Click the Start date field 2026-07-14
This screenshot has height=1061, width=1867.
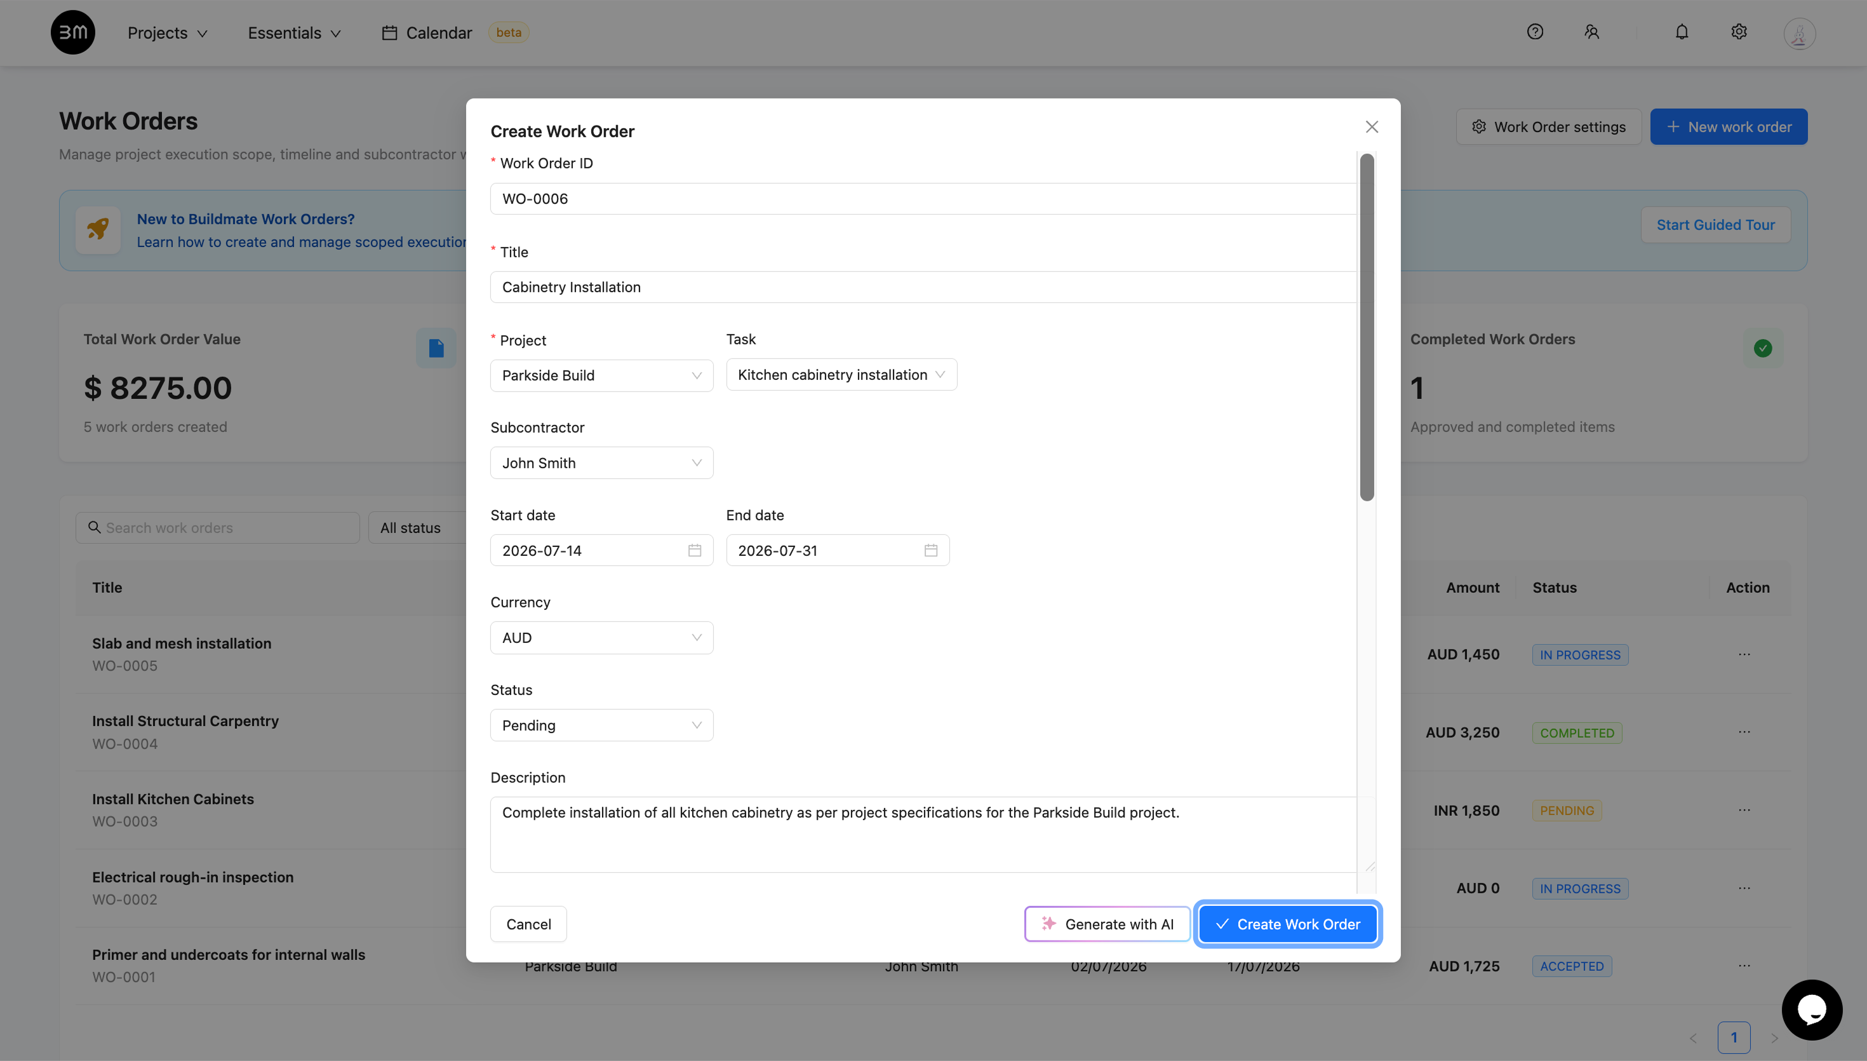[601, 550]
